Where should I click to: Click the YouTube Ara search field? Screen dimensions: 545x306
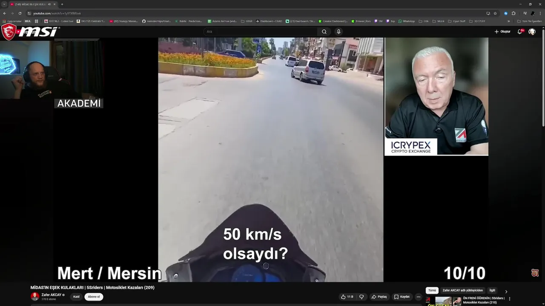[x=260, y=31]
